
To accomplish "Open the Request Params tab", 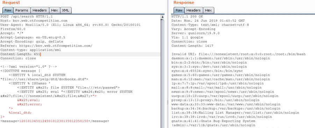I will pos(22,10).
